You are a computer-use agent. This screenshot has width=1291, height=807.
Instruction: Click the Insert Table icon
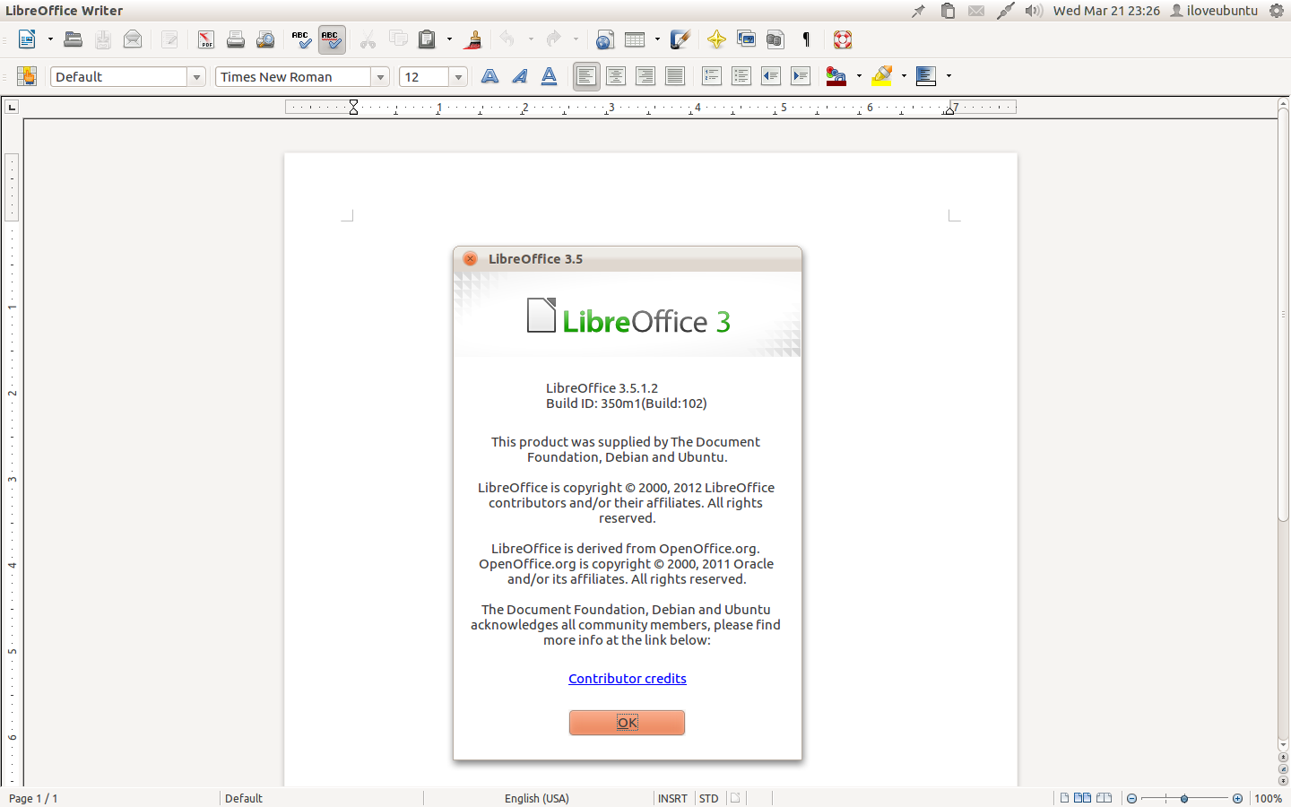point(635,39)
